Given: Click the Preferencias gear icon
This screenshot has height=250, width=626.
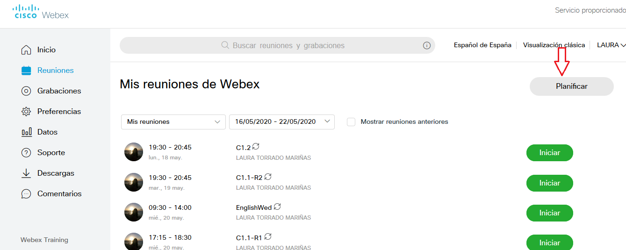Looking at the screenshot, I should coord(26,112).
